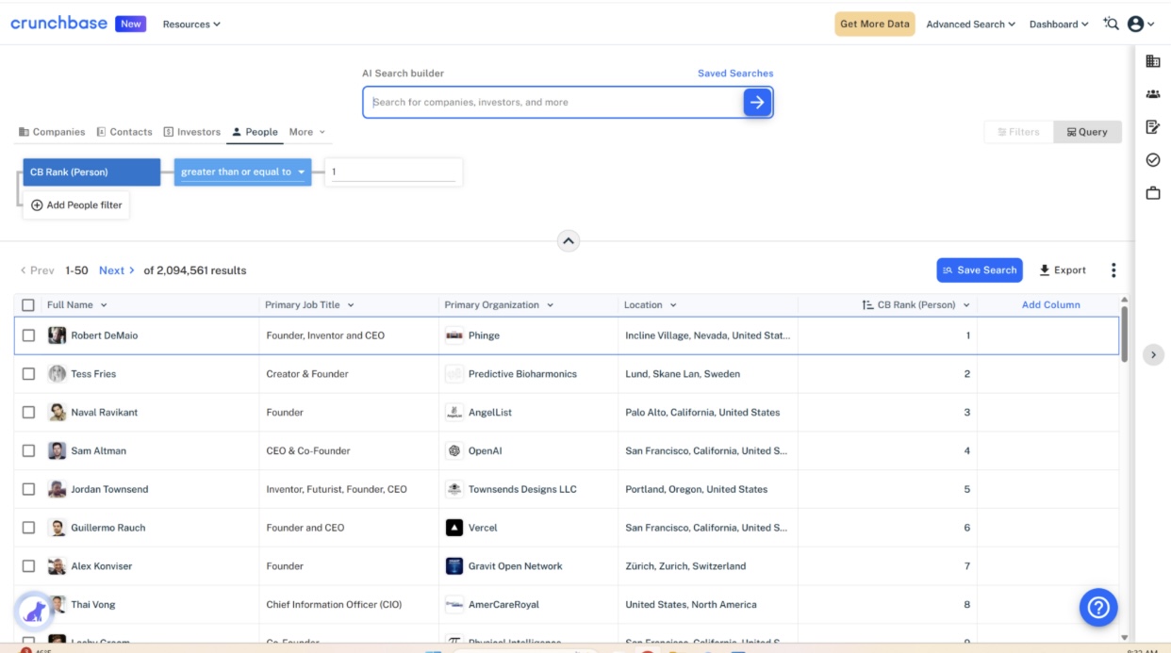Open the Resources dropdown menu

pyautogui.click(x=191, y=24)
